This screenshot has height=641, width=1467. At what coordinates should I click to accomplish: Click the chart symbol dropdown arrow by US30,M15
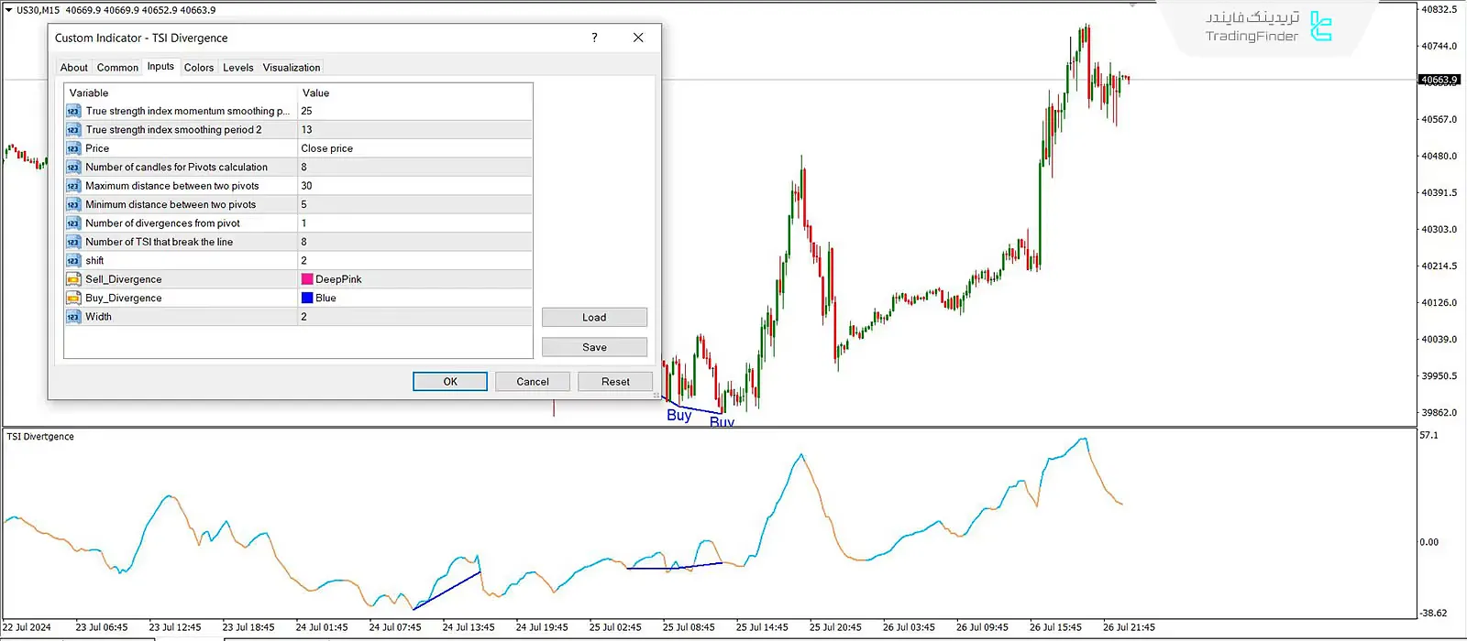coord(8,10)
